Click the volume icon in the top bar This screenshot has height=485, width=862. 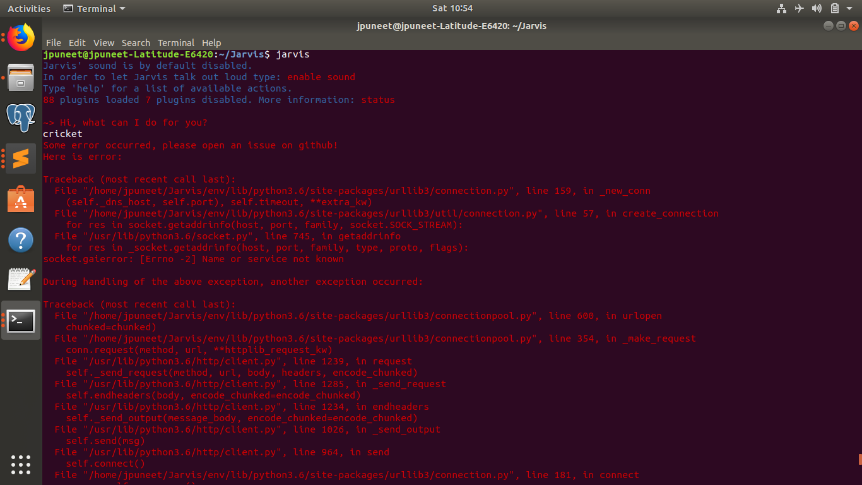click(817, 8)
